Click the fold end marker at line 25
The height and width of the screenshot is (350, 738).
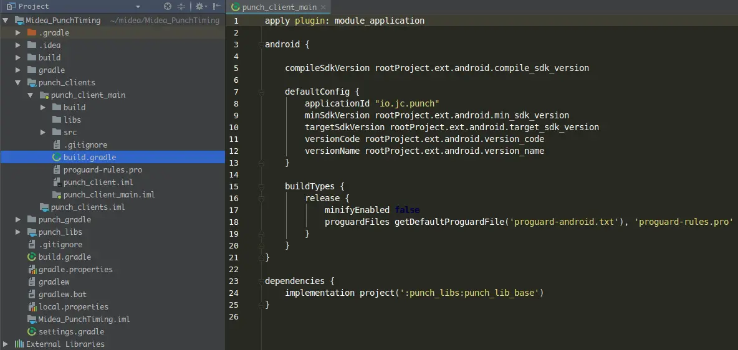pyautogui.click(x=261, y=305)
